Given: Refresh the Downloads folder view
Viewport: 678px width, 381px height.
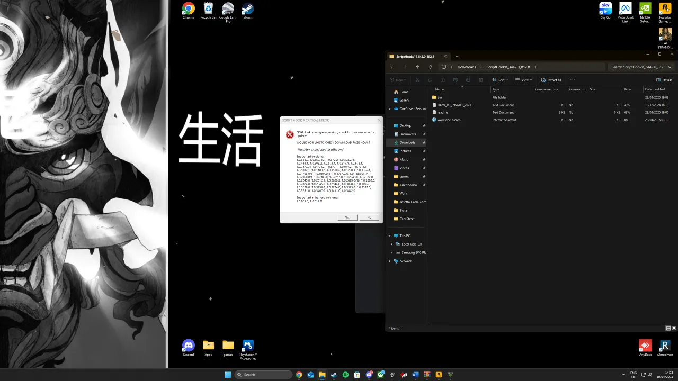Looking at the screenshot, I should point(430,67).
